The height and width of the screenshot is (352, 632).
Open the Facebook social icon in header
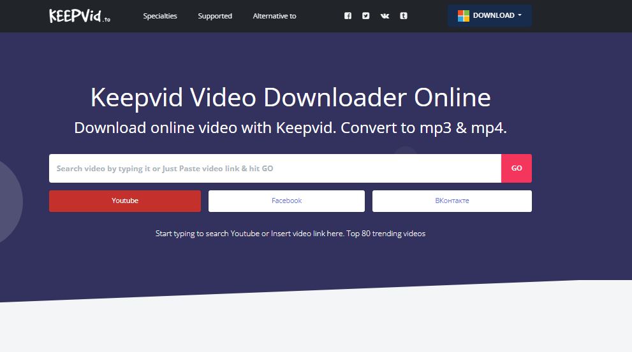[x=348, y=16]
